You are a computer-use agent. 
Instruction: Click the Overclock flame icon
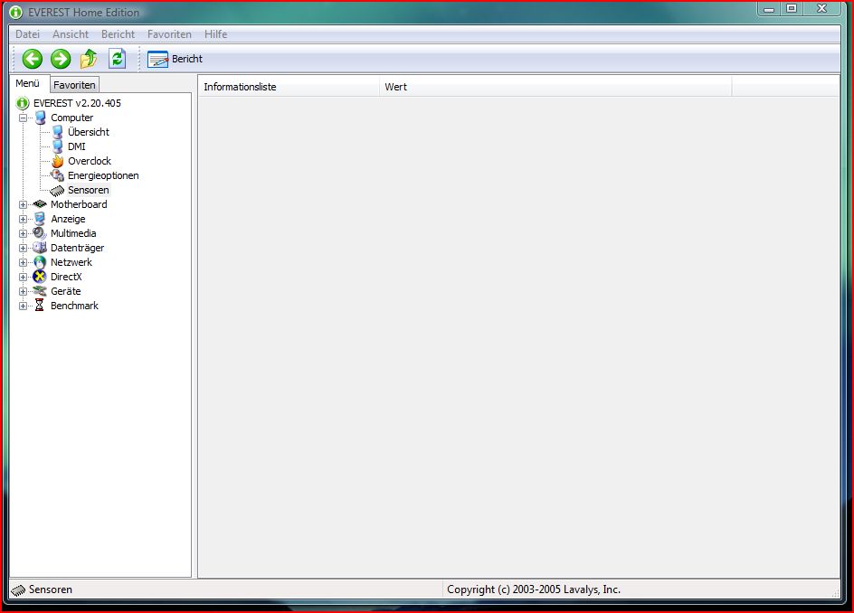coord(58,161)
